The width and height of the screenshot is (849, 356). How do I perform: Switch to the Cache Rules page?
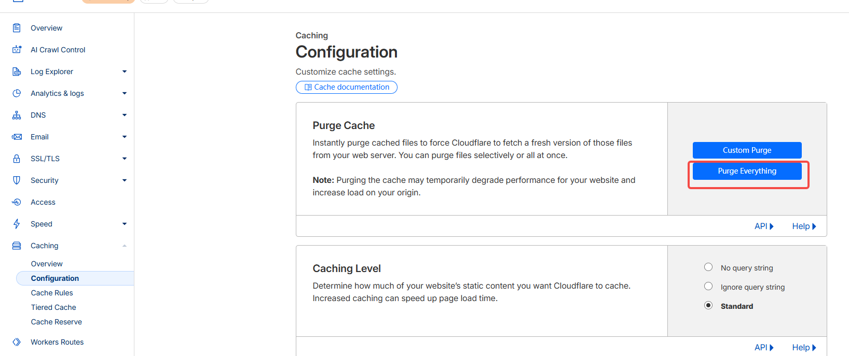(x=52, y=292)
